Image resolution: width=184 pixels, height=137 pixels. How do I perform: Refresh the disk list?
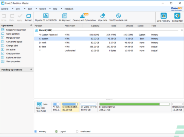pos(28,17)
